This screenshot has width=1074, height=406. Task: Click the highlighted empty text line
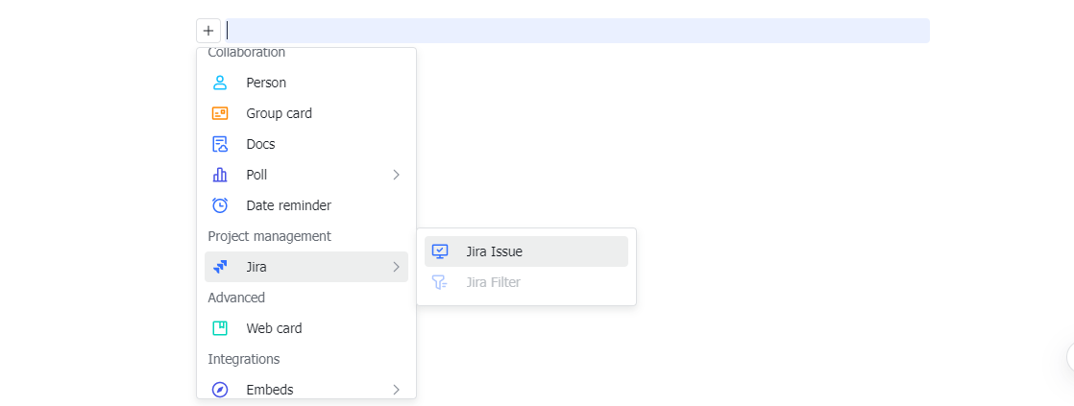pyautogui.click(x=576, y=31)
